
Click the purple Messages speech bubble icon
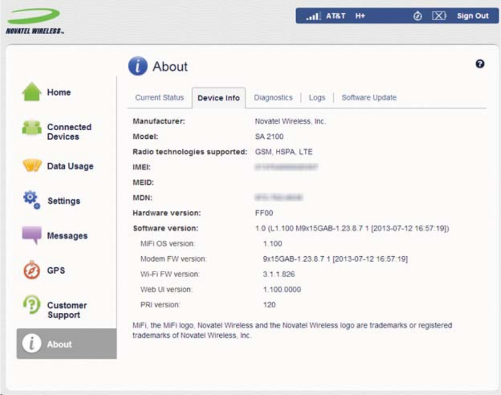(x=32, y=235)
